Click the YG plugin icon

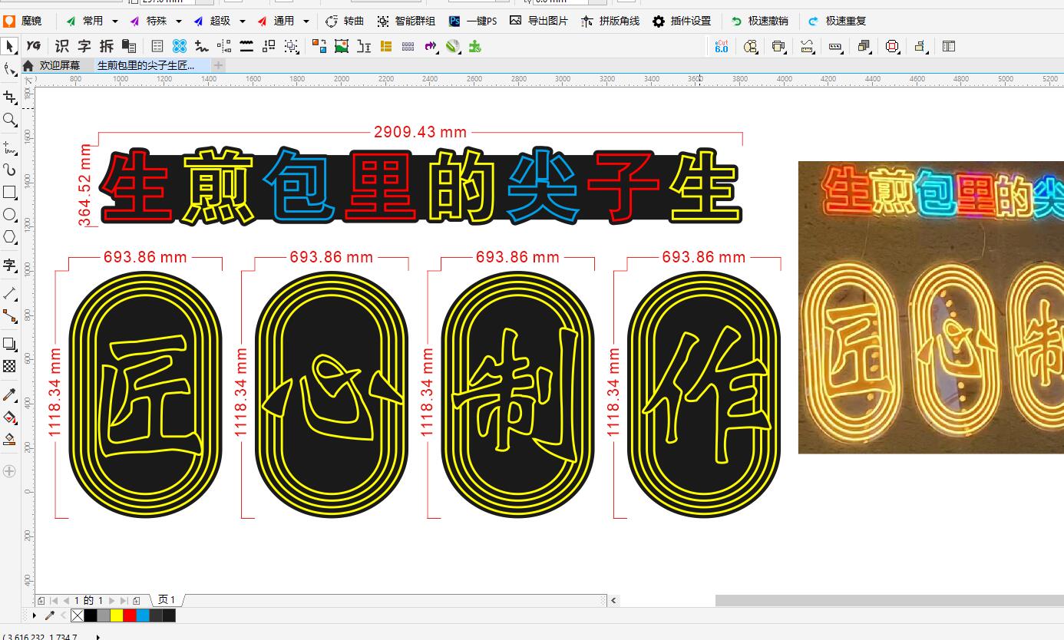[33, 46]
